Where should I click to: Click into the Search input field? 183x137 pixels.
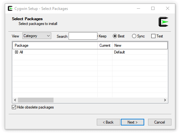(83, 36)
